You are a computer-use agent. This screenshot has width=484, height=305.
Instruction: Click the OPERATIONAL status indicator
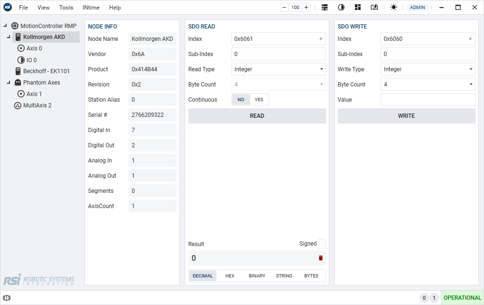(x=462, y=297)
